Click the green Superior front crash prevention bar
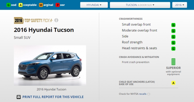Viewport: 194px width, 102px height. tap(173, 62)
